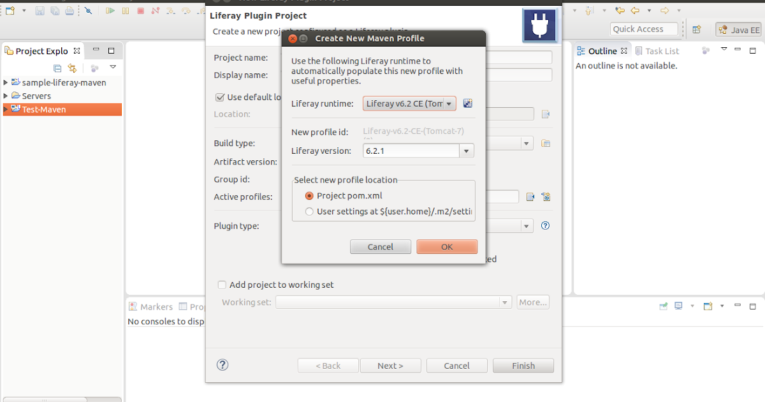Viewport: 765px width, 402px height.
Task: Click the Open Perspective icon near Quick Access
Action: [697, 29]
